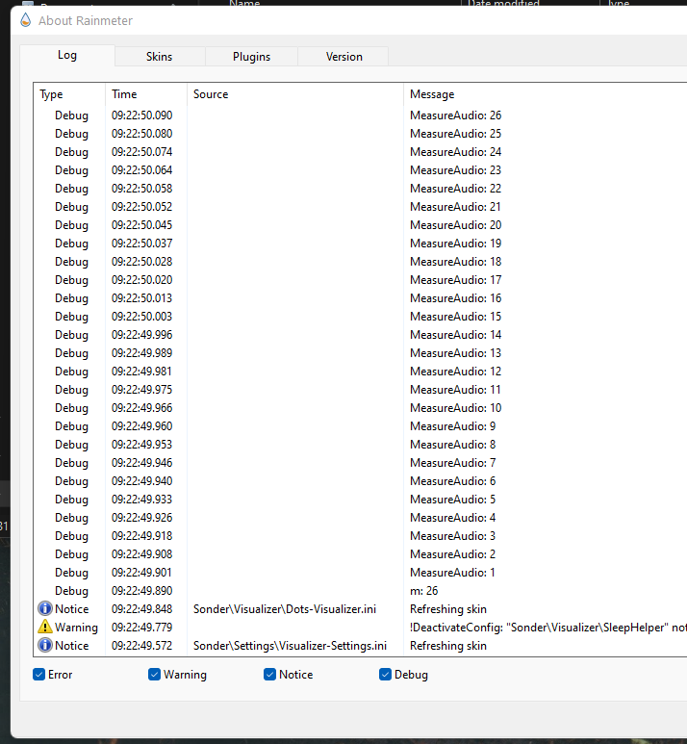The height and width of the screenshot is (744, 687).
Task: Click the 'MeasureAudio: 13' message
Action: click(x=455, y=352)
